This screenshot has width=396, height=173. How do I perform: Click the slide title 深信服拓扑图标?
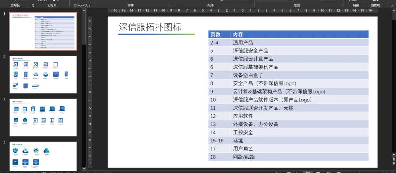pyautogui.click(x=150, y=27)
